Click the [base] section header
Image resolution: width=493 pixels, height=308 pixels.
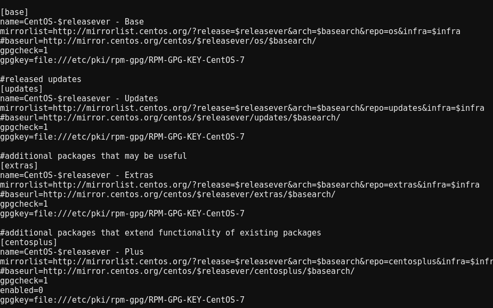pyautogui.click(x=14, y=12)
